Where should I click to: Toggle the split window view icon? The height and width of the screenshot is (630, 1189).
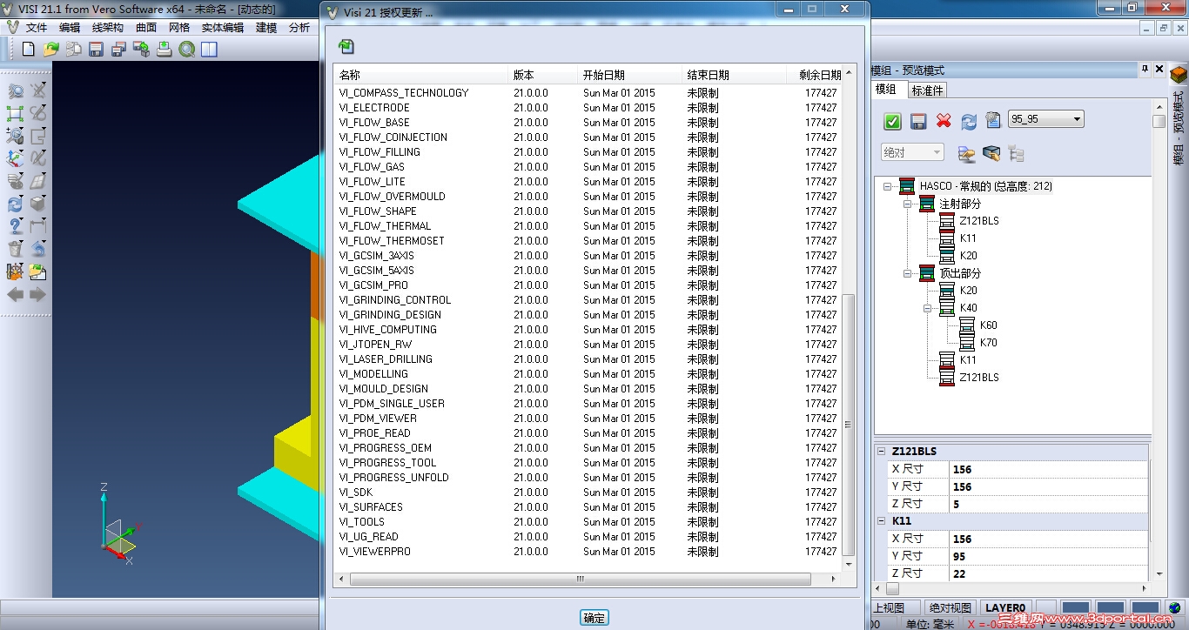209,50
